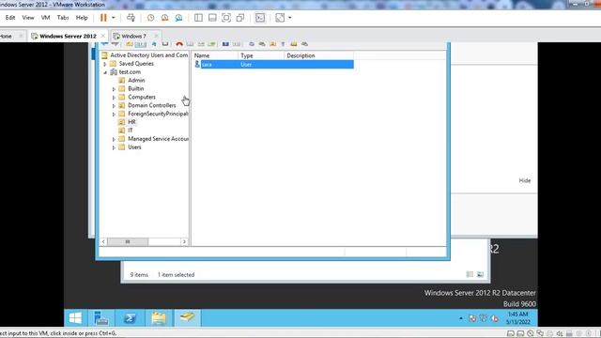Expand the Computers container
601x338 pixels.
point(114,98)
